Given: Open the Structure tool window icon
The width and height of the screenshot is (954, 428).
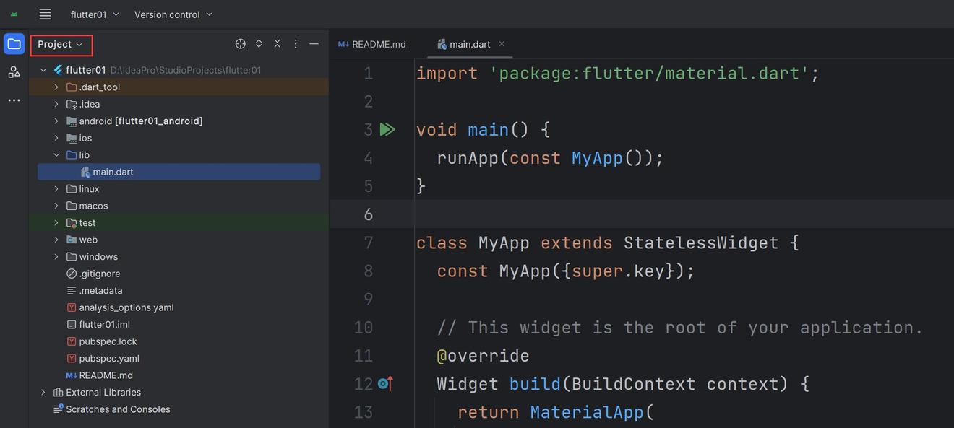Looking at the screenshot, I should pos(14,72).
